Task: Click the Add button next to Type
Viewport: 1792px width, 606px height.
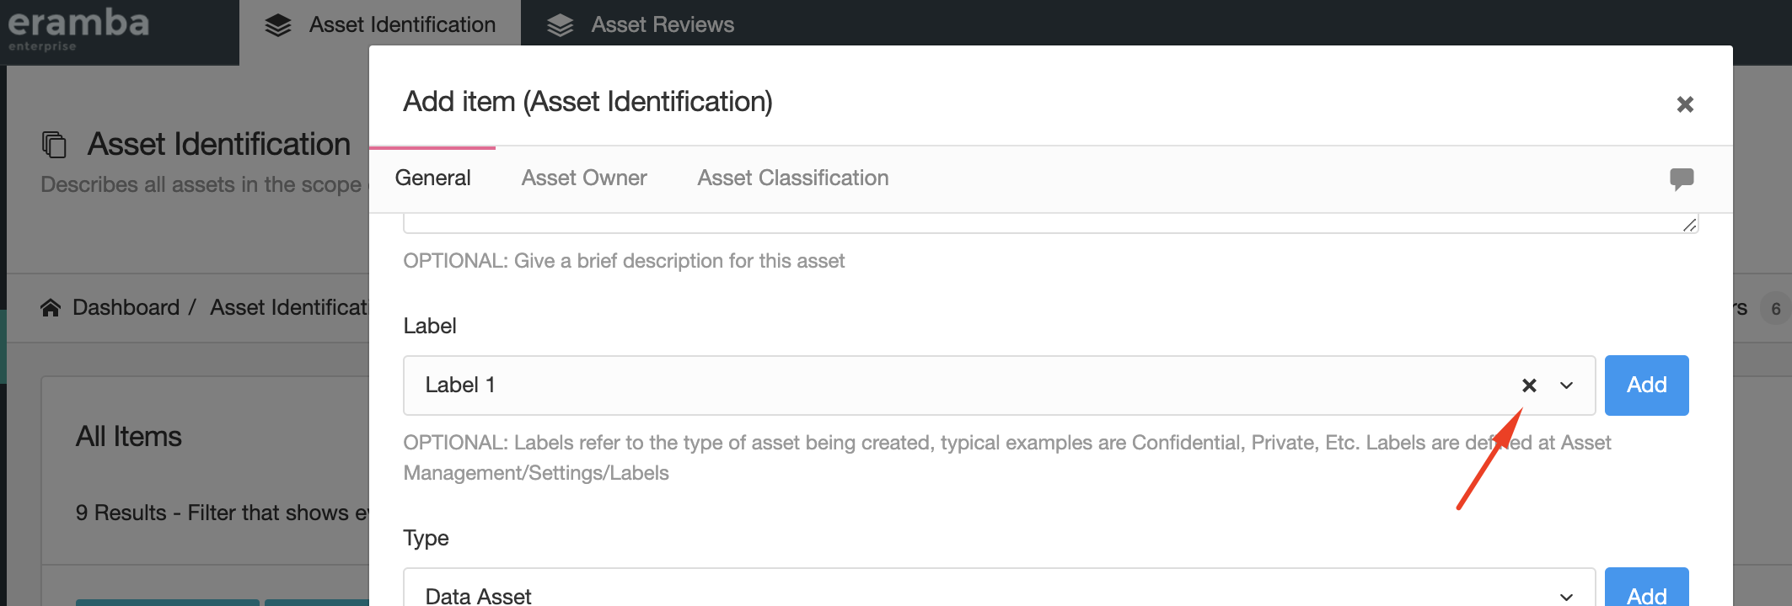Action: 1646,587
